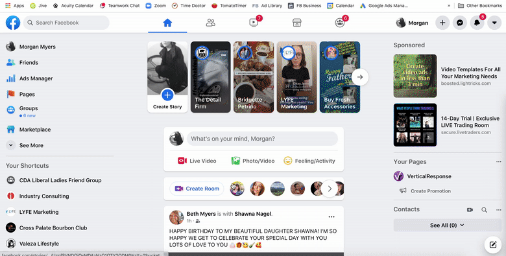Click the new message compose icon
The width and height of the screenshot is (506, 256).
tap(493, 245)
